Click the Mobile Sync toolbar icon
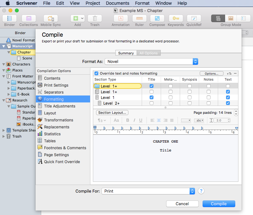 (51, 18)
